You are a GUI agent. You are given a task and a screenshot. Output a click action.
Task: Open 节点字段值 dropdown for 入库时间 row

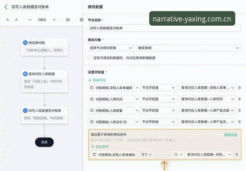tap(159, 99)
